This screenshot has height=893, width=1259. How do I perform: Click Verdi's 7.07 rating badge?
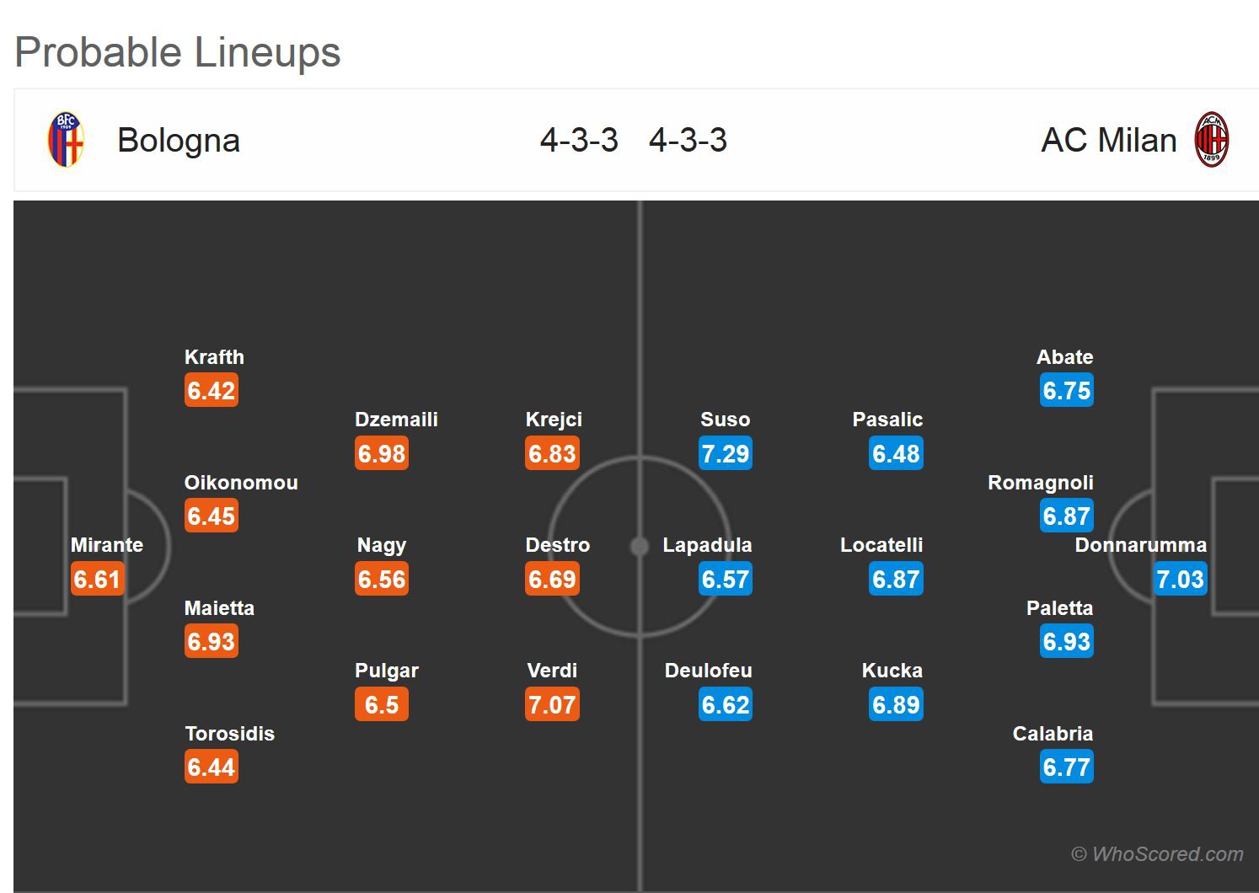552,705
